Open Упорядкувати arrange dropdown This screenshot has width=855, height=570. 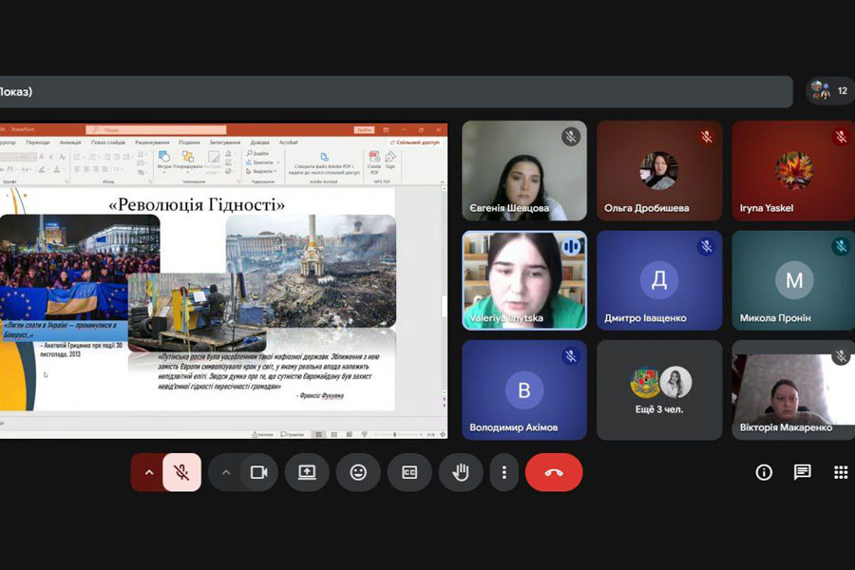187,161
